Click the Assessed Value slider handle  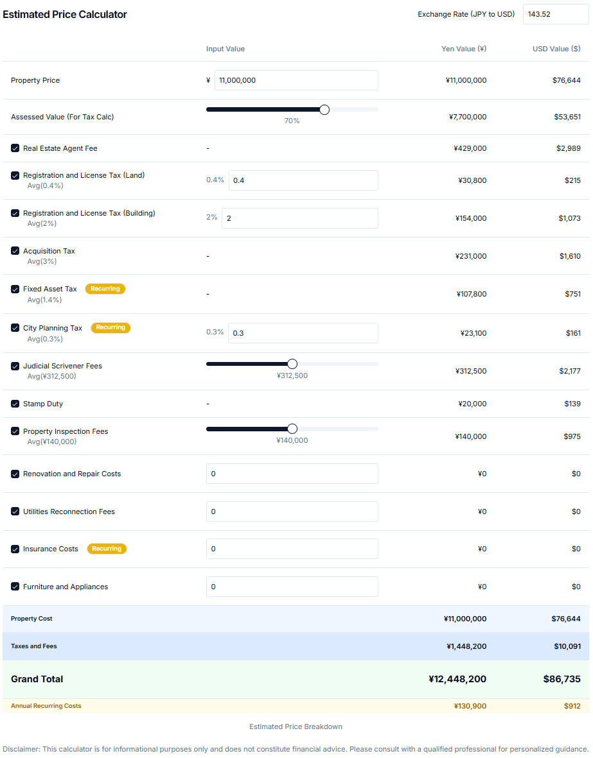(324, 110)
